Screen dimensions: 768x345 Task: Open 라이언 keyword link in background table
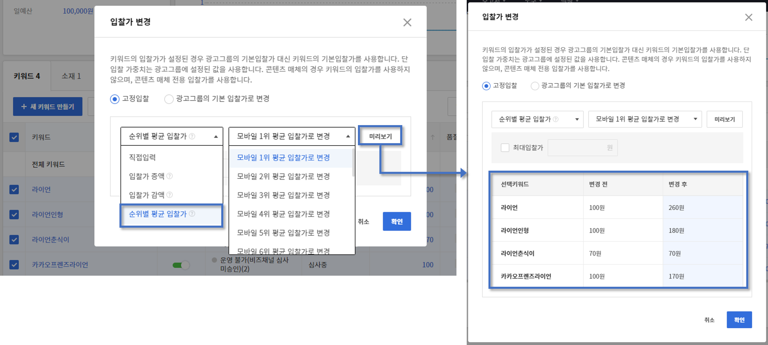click(x=41, y=190)
